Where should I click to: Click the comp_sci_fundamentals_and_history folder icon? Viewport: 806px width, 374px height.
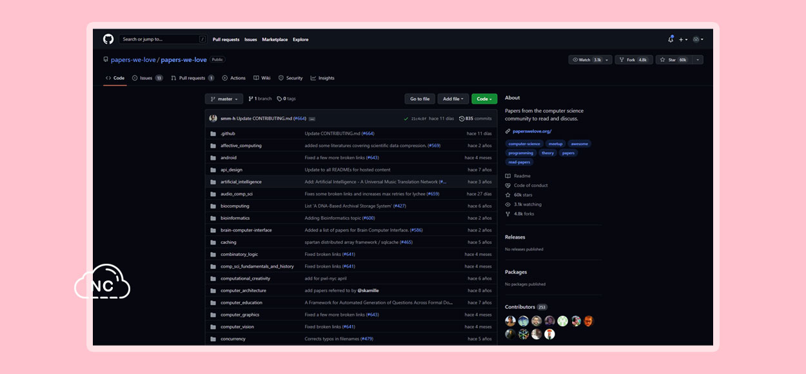click(x=213, y=266)
